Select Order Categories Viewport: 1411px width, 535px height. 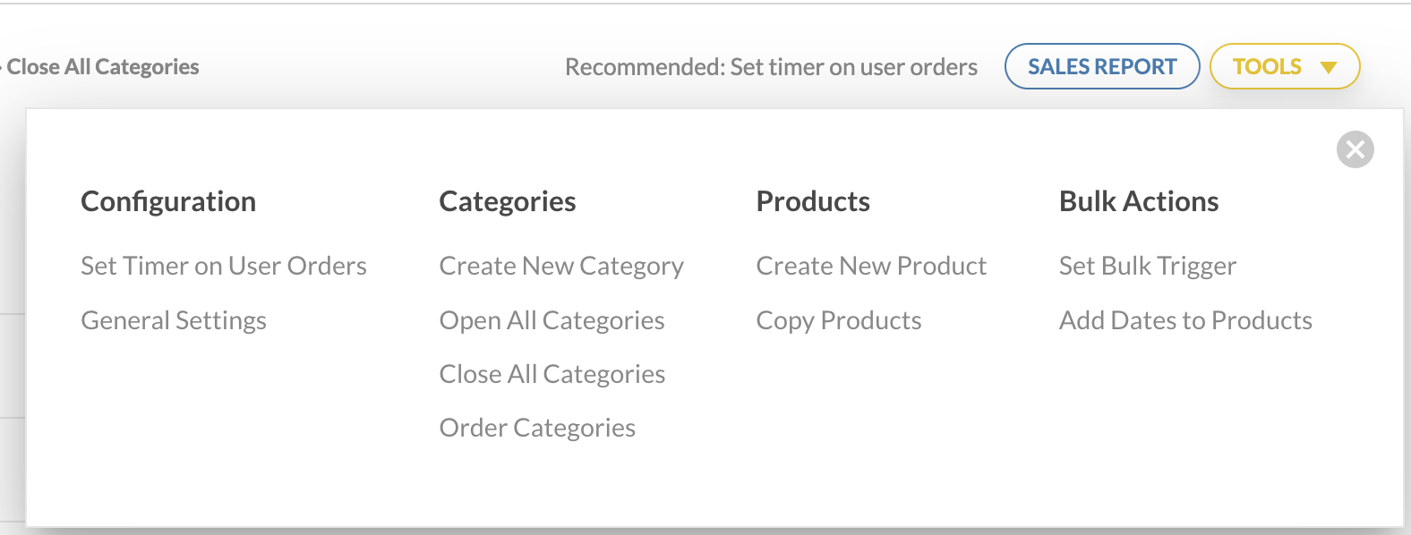point(537,428)
